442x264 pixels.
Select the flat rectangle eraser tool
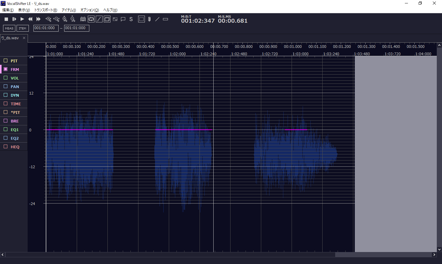(x=165, y=19)
